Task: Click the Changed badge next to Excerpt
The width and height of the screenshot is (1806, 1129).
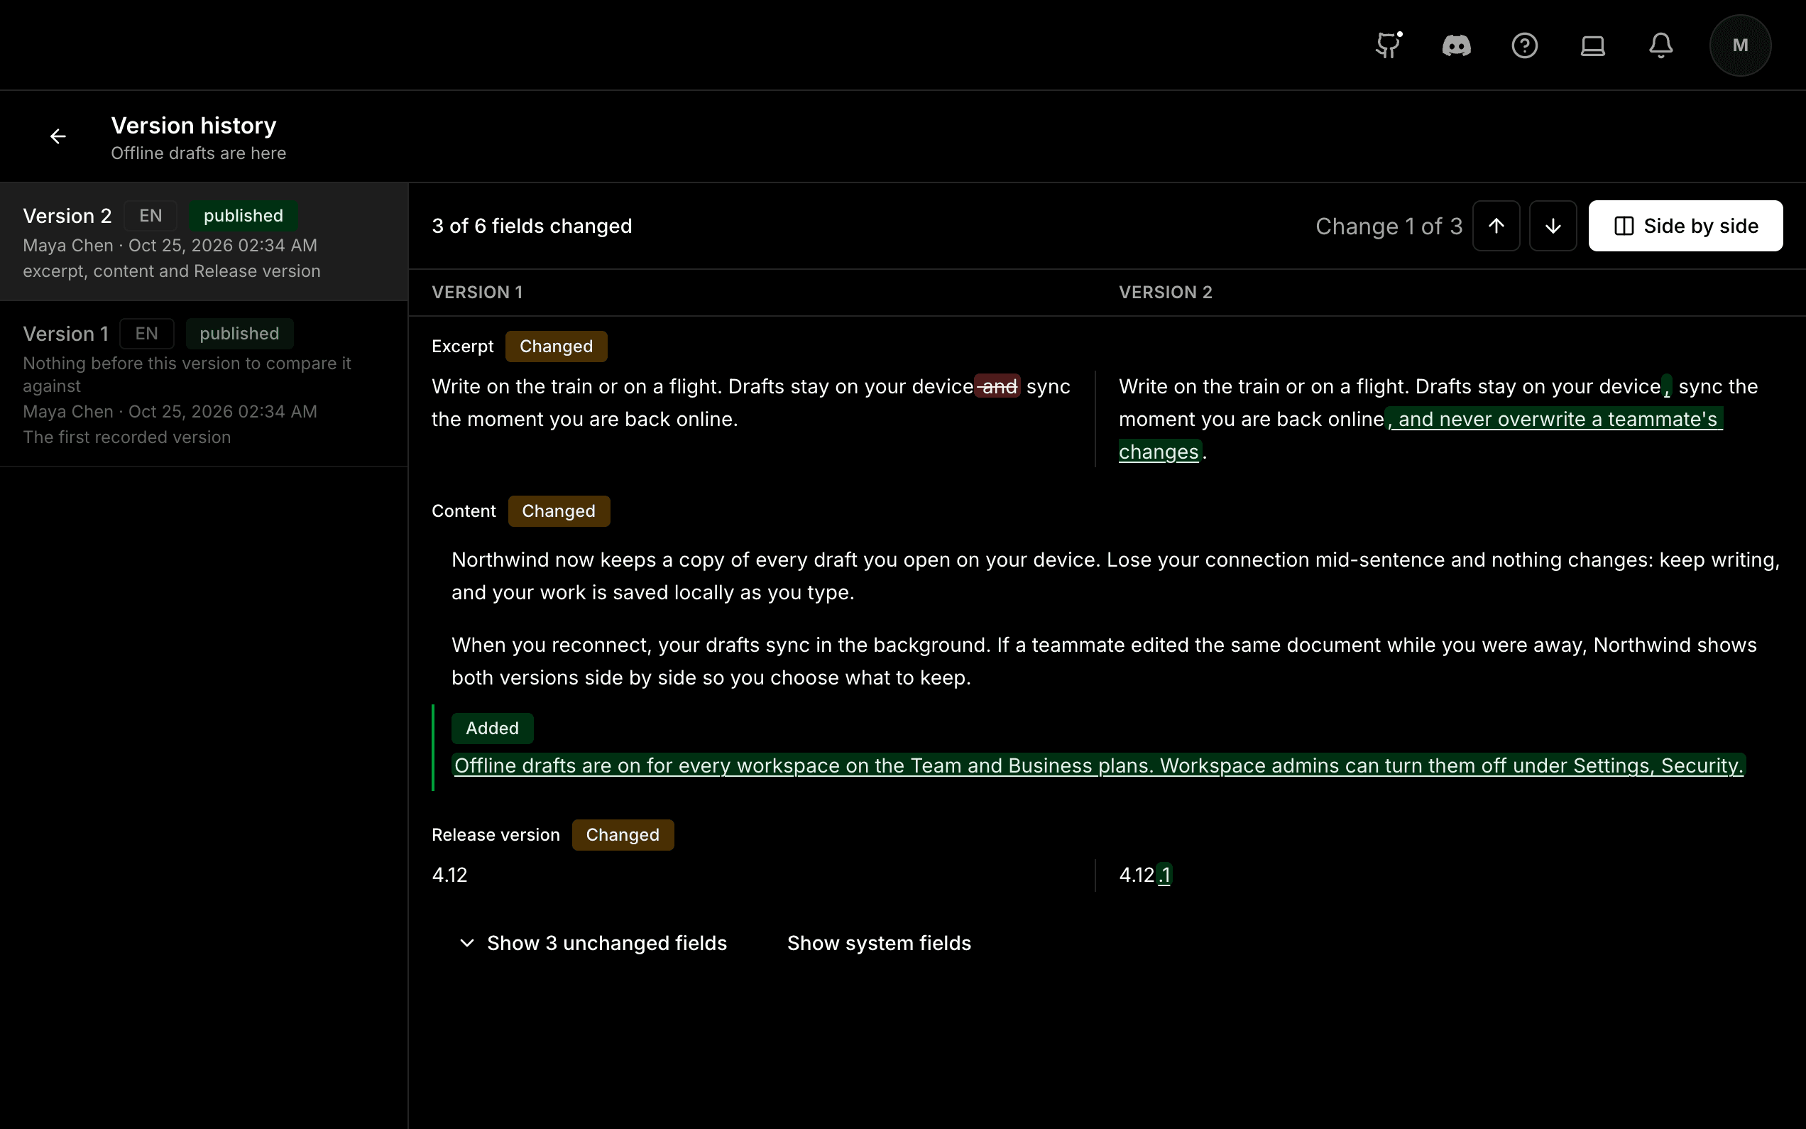Action: pos(556,347)
